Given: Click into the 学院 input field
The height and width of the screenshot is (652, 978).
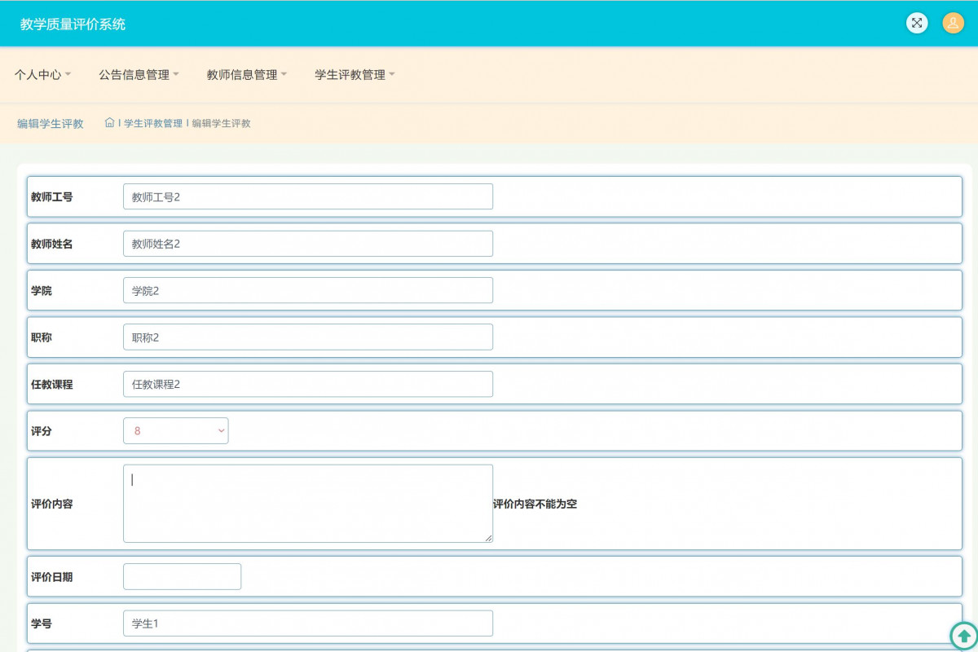Looking at the screenshot, I should click(x=307, y=291).
